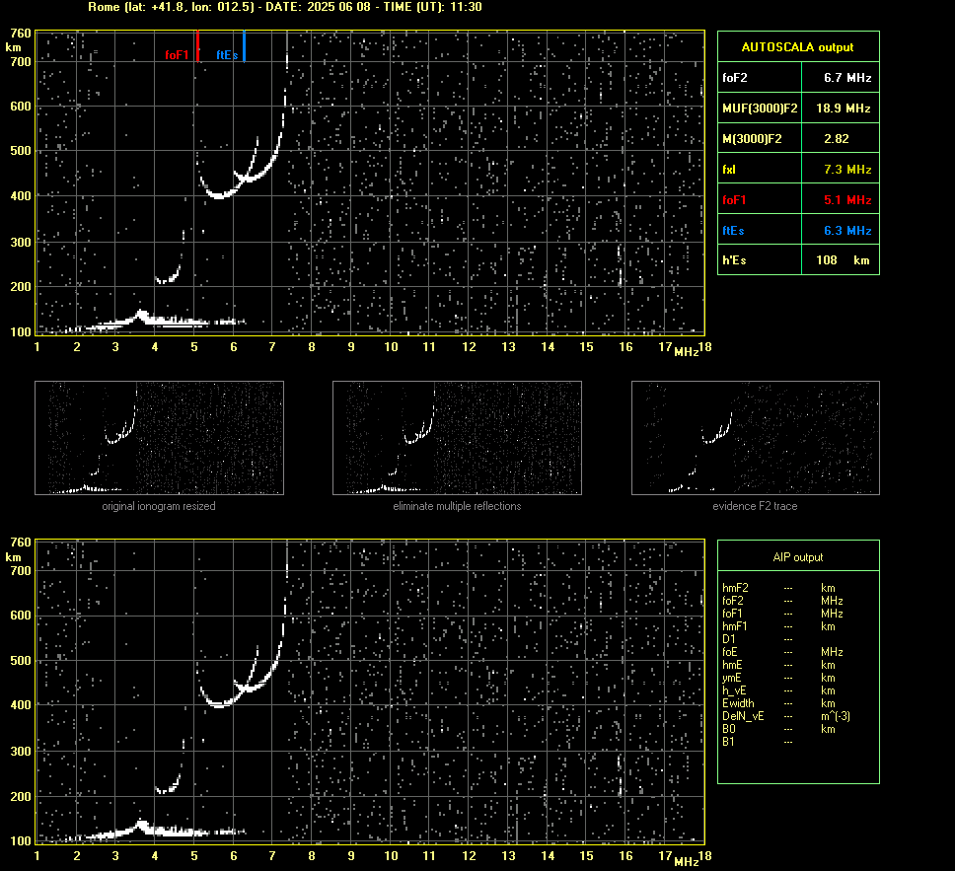This screenshot has height=871, width=955.
Task: Select the blue 6.3 MHz value
Action: click(847, 230)
